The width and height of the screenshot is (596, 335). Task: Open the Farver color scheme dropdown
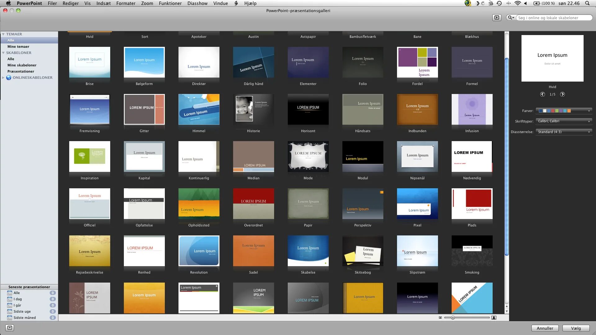point(564,111)
